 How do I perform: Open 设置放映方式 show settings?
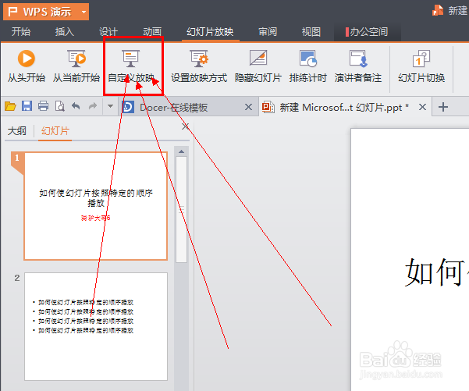click(199, 66)
